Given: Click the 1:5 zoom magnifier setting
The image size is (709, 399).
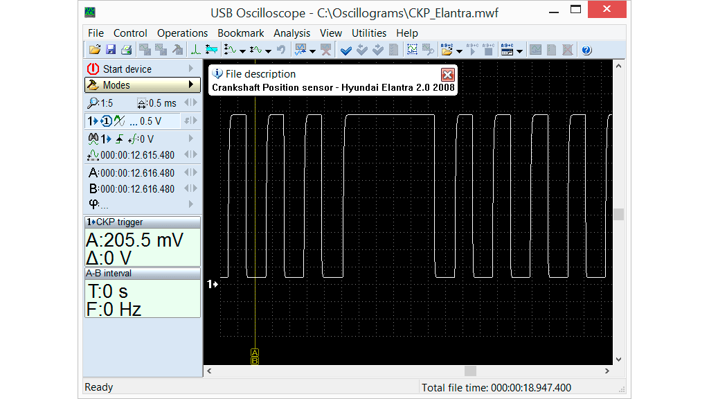Looking at the screenshot, I should 100,103.
